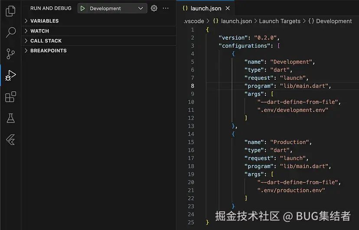This screenshot has height=230, width=359.
Task: Click "--dart-define-from-file" on line 20
Action: pyautogui.click(x=297, y=182)
